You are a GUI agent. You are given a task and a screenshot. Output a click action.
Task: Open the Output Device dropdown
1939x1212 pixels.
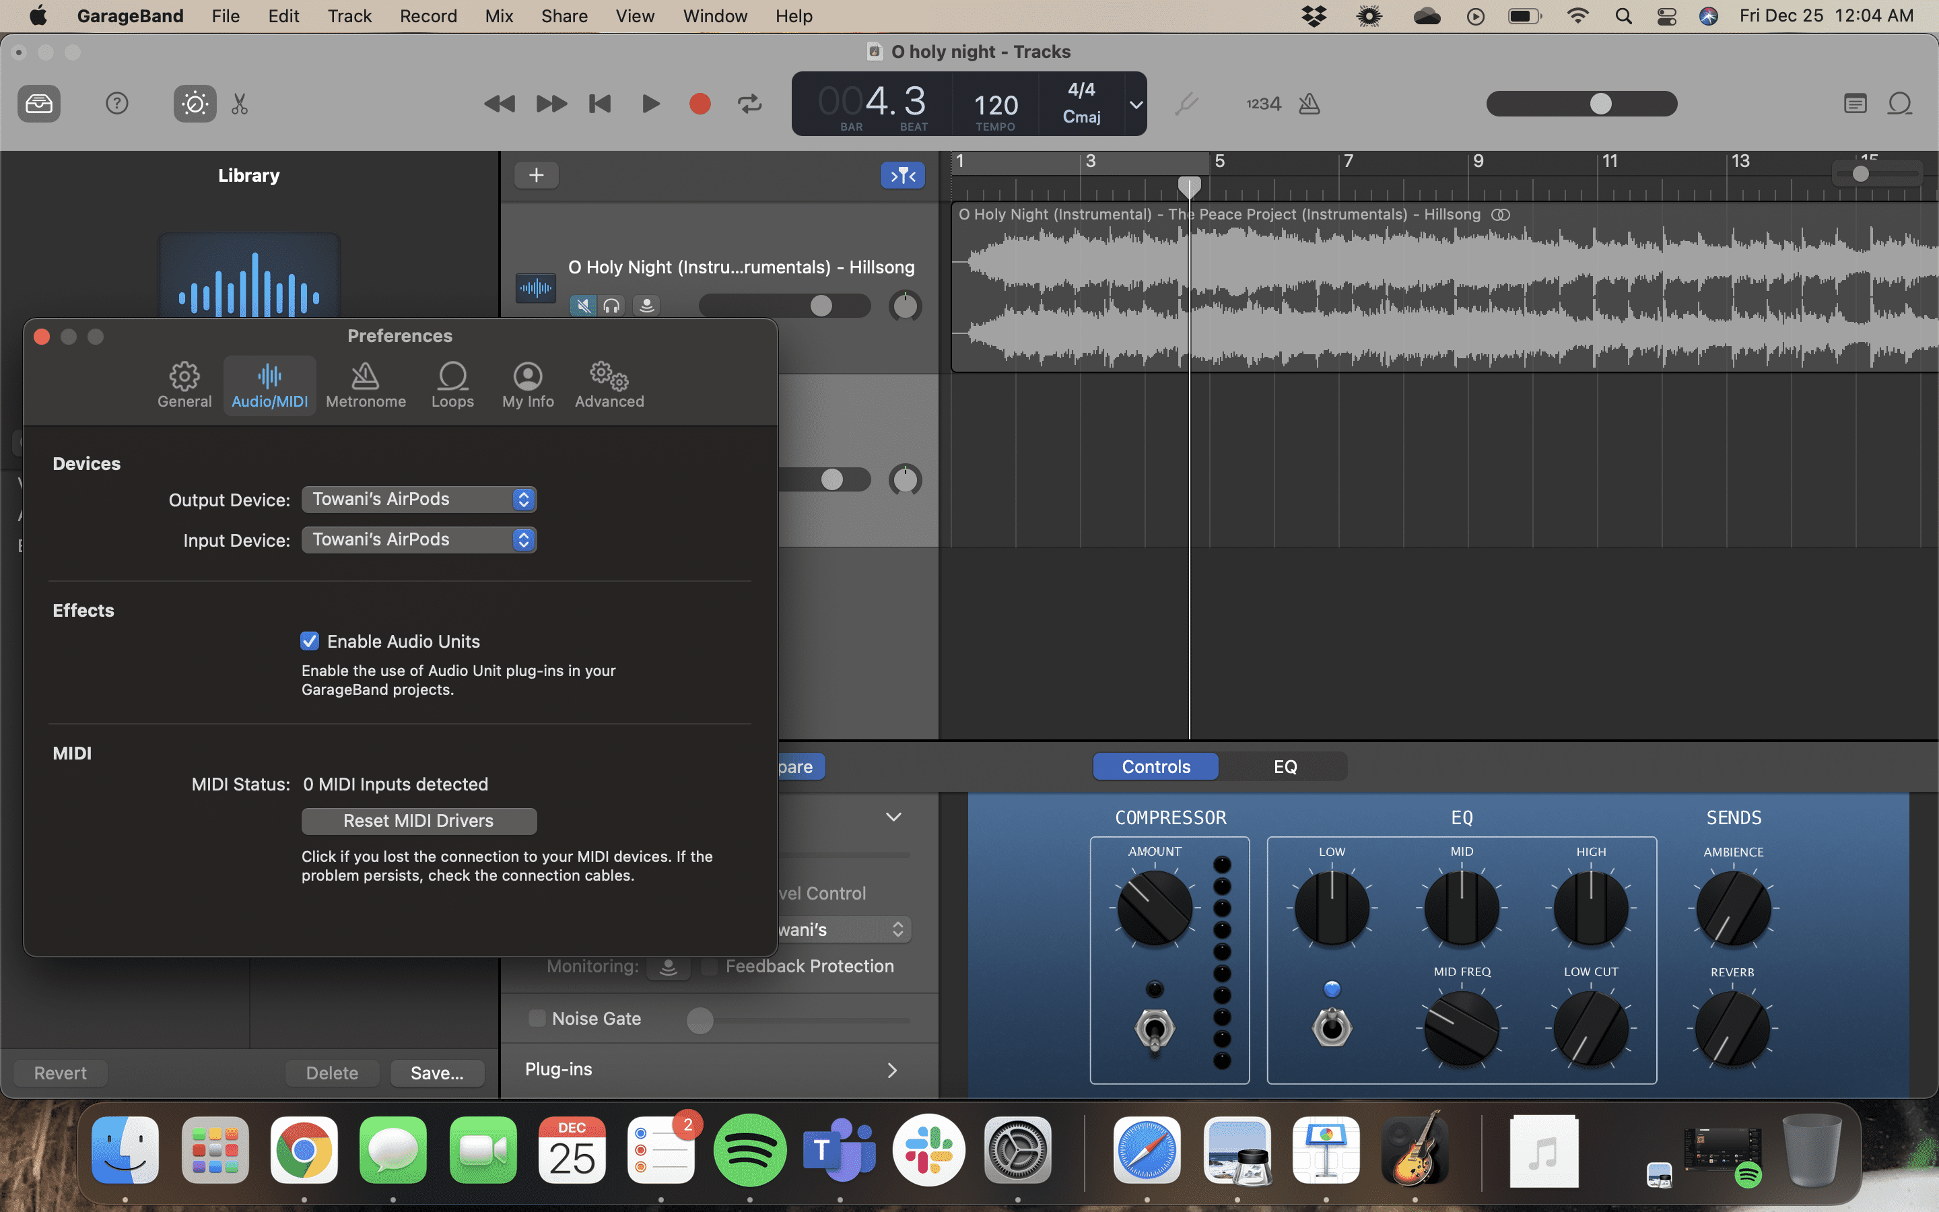[418, 500]
